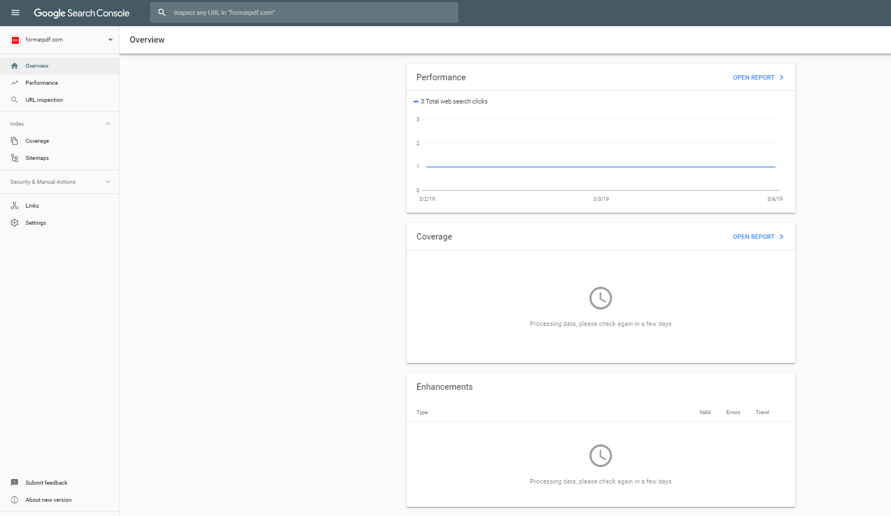891x516 pixels.
Task: Click the Performance card chevron arrow
Action: point(782,77)
